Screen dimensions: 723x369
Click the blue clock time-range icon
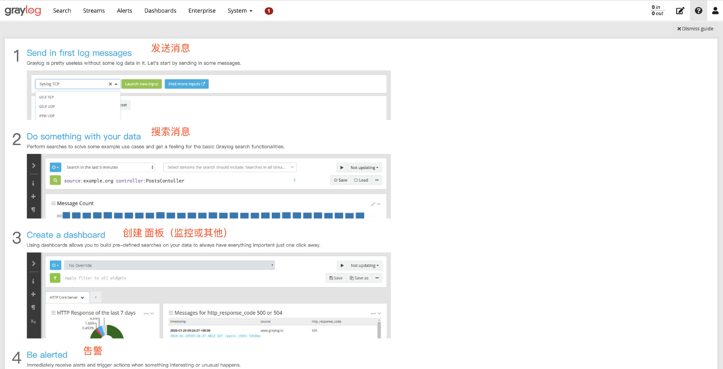pyautogui.click(x=55, y=167)
